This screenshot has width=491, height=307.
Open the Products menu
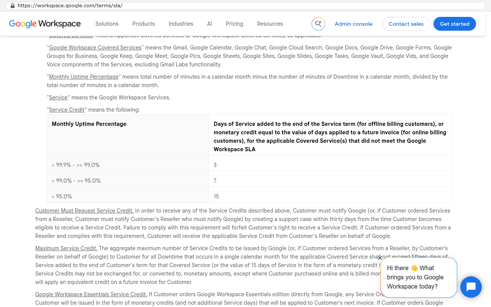pos(143,24)
